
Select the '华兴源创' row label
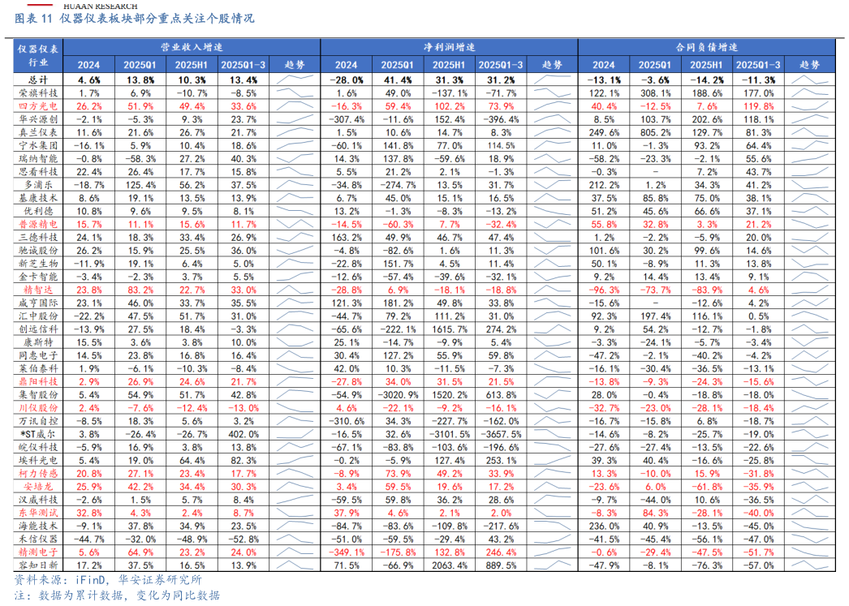[x=38, y=119]
